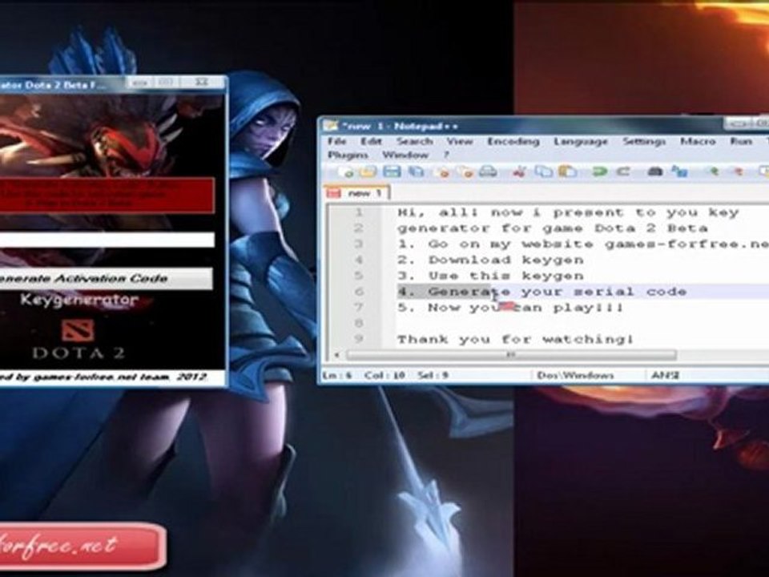The image size is (769, 577).
Task: Click line '5. Now you can play!!!'
Action: [510, 308]
